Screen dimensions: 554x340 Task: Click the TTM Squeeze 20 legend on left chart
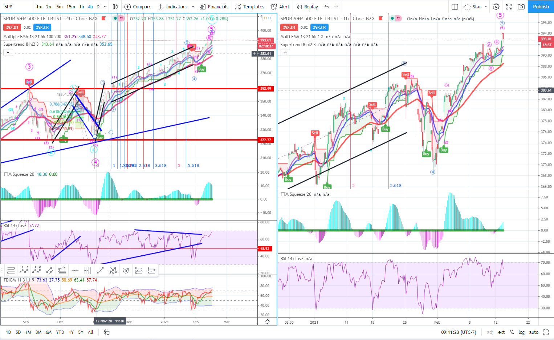click(30, 174)
